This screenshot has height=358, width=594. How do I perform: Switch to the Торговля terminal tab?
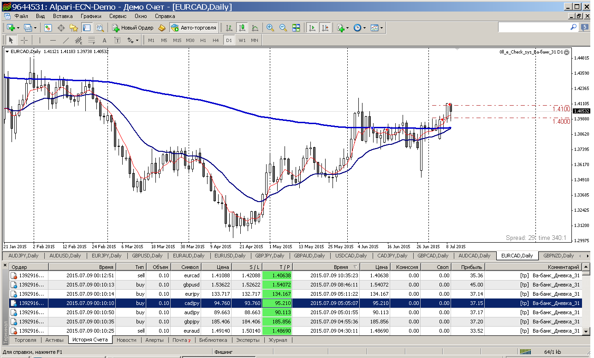coord(25,340)
